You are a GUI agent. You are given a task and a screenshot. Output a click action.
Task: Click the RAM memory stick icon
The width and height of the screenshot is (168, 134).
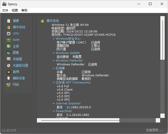(x=9, y=40)
